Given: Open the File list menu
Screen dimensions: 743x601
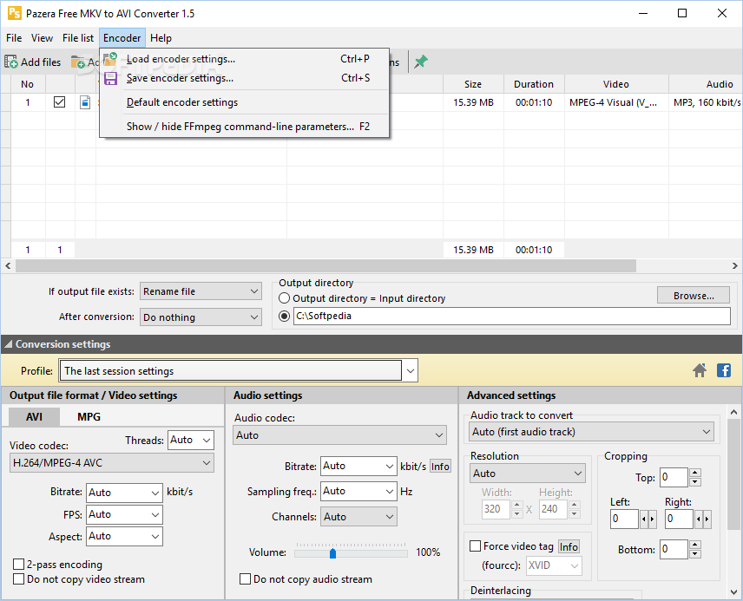Looking at the screenshot, I should (78, 38).
